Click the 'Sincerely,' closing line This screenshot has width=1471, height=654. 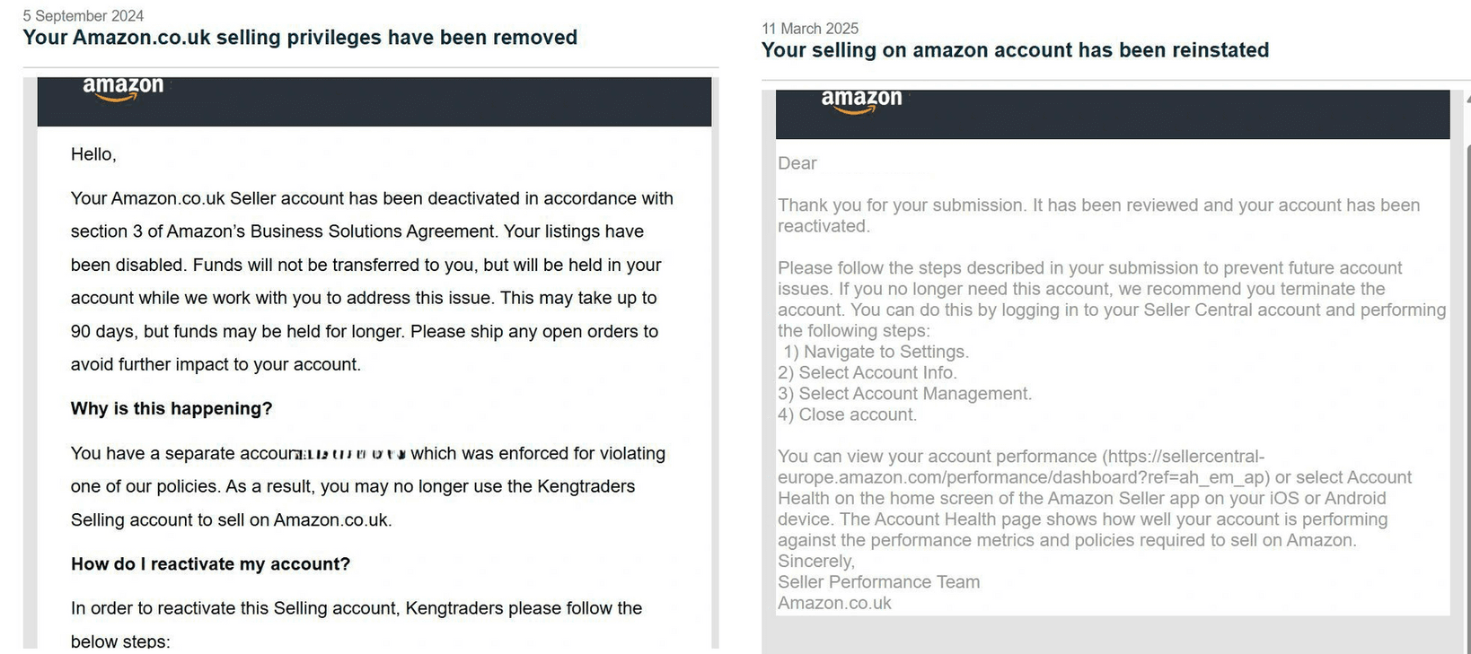[x=816, y=562]
